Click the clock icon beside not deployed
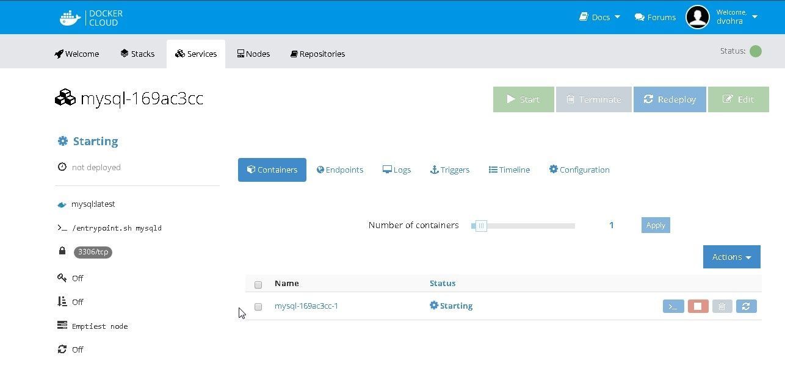785x366 pixels. coord(62,167)
